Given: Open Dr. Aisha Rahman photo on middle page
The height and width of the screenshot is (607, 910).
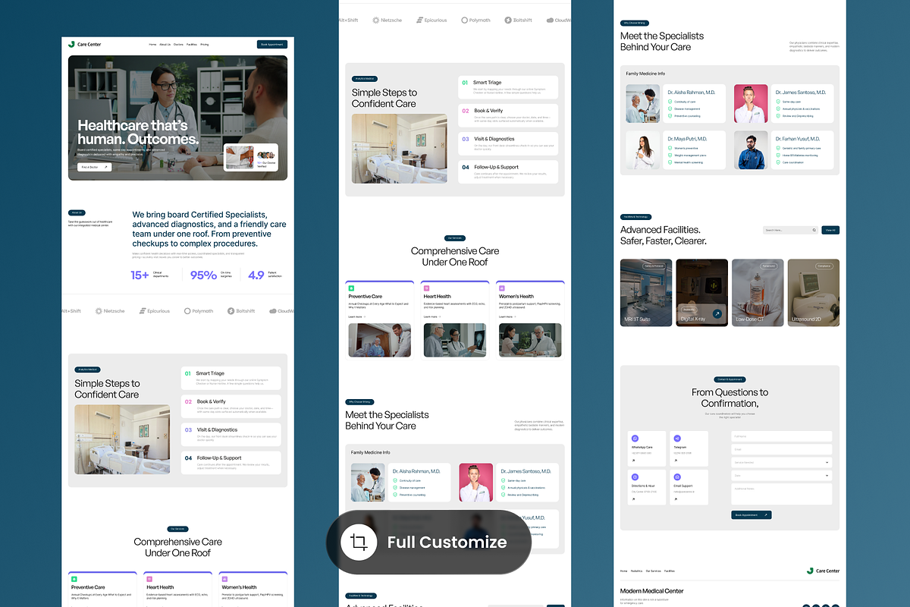Looking at the screenshot, I should [368, 483].
